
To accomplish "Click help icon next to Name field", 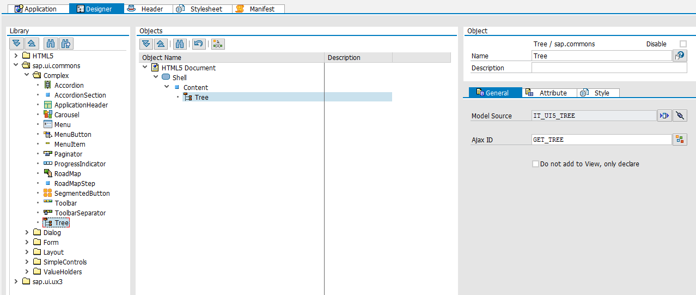I will [680, 56].
